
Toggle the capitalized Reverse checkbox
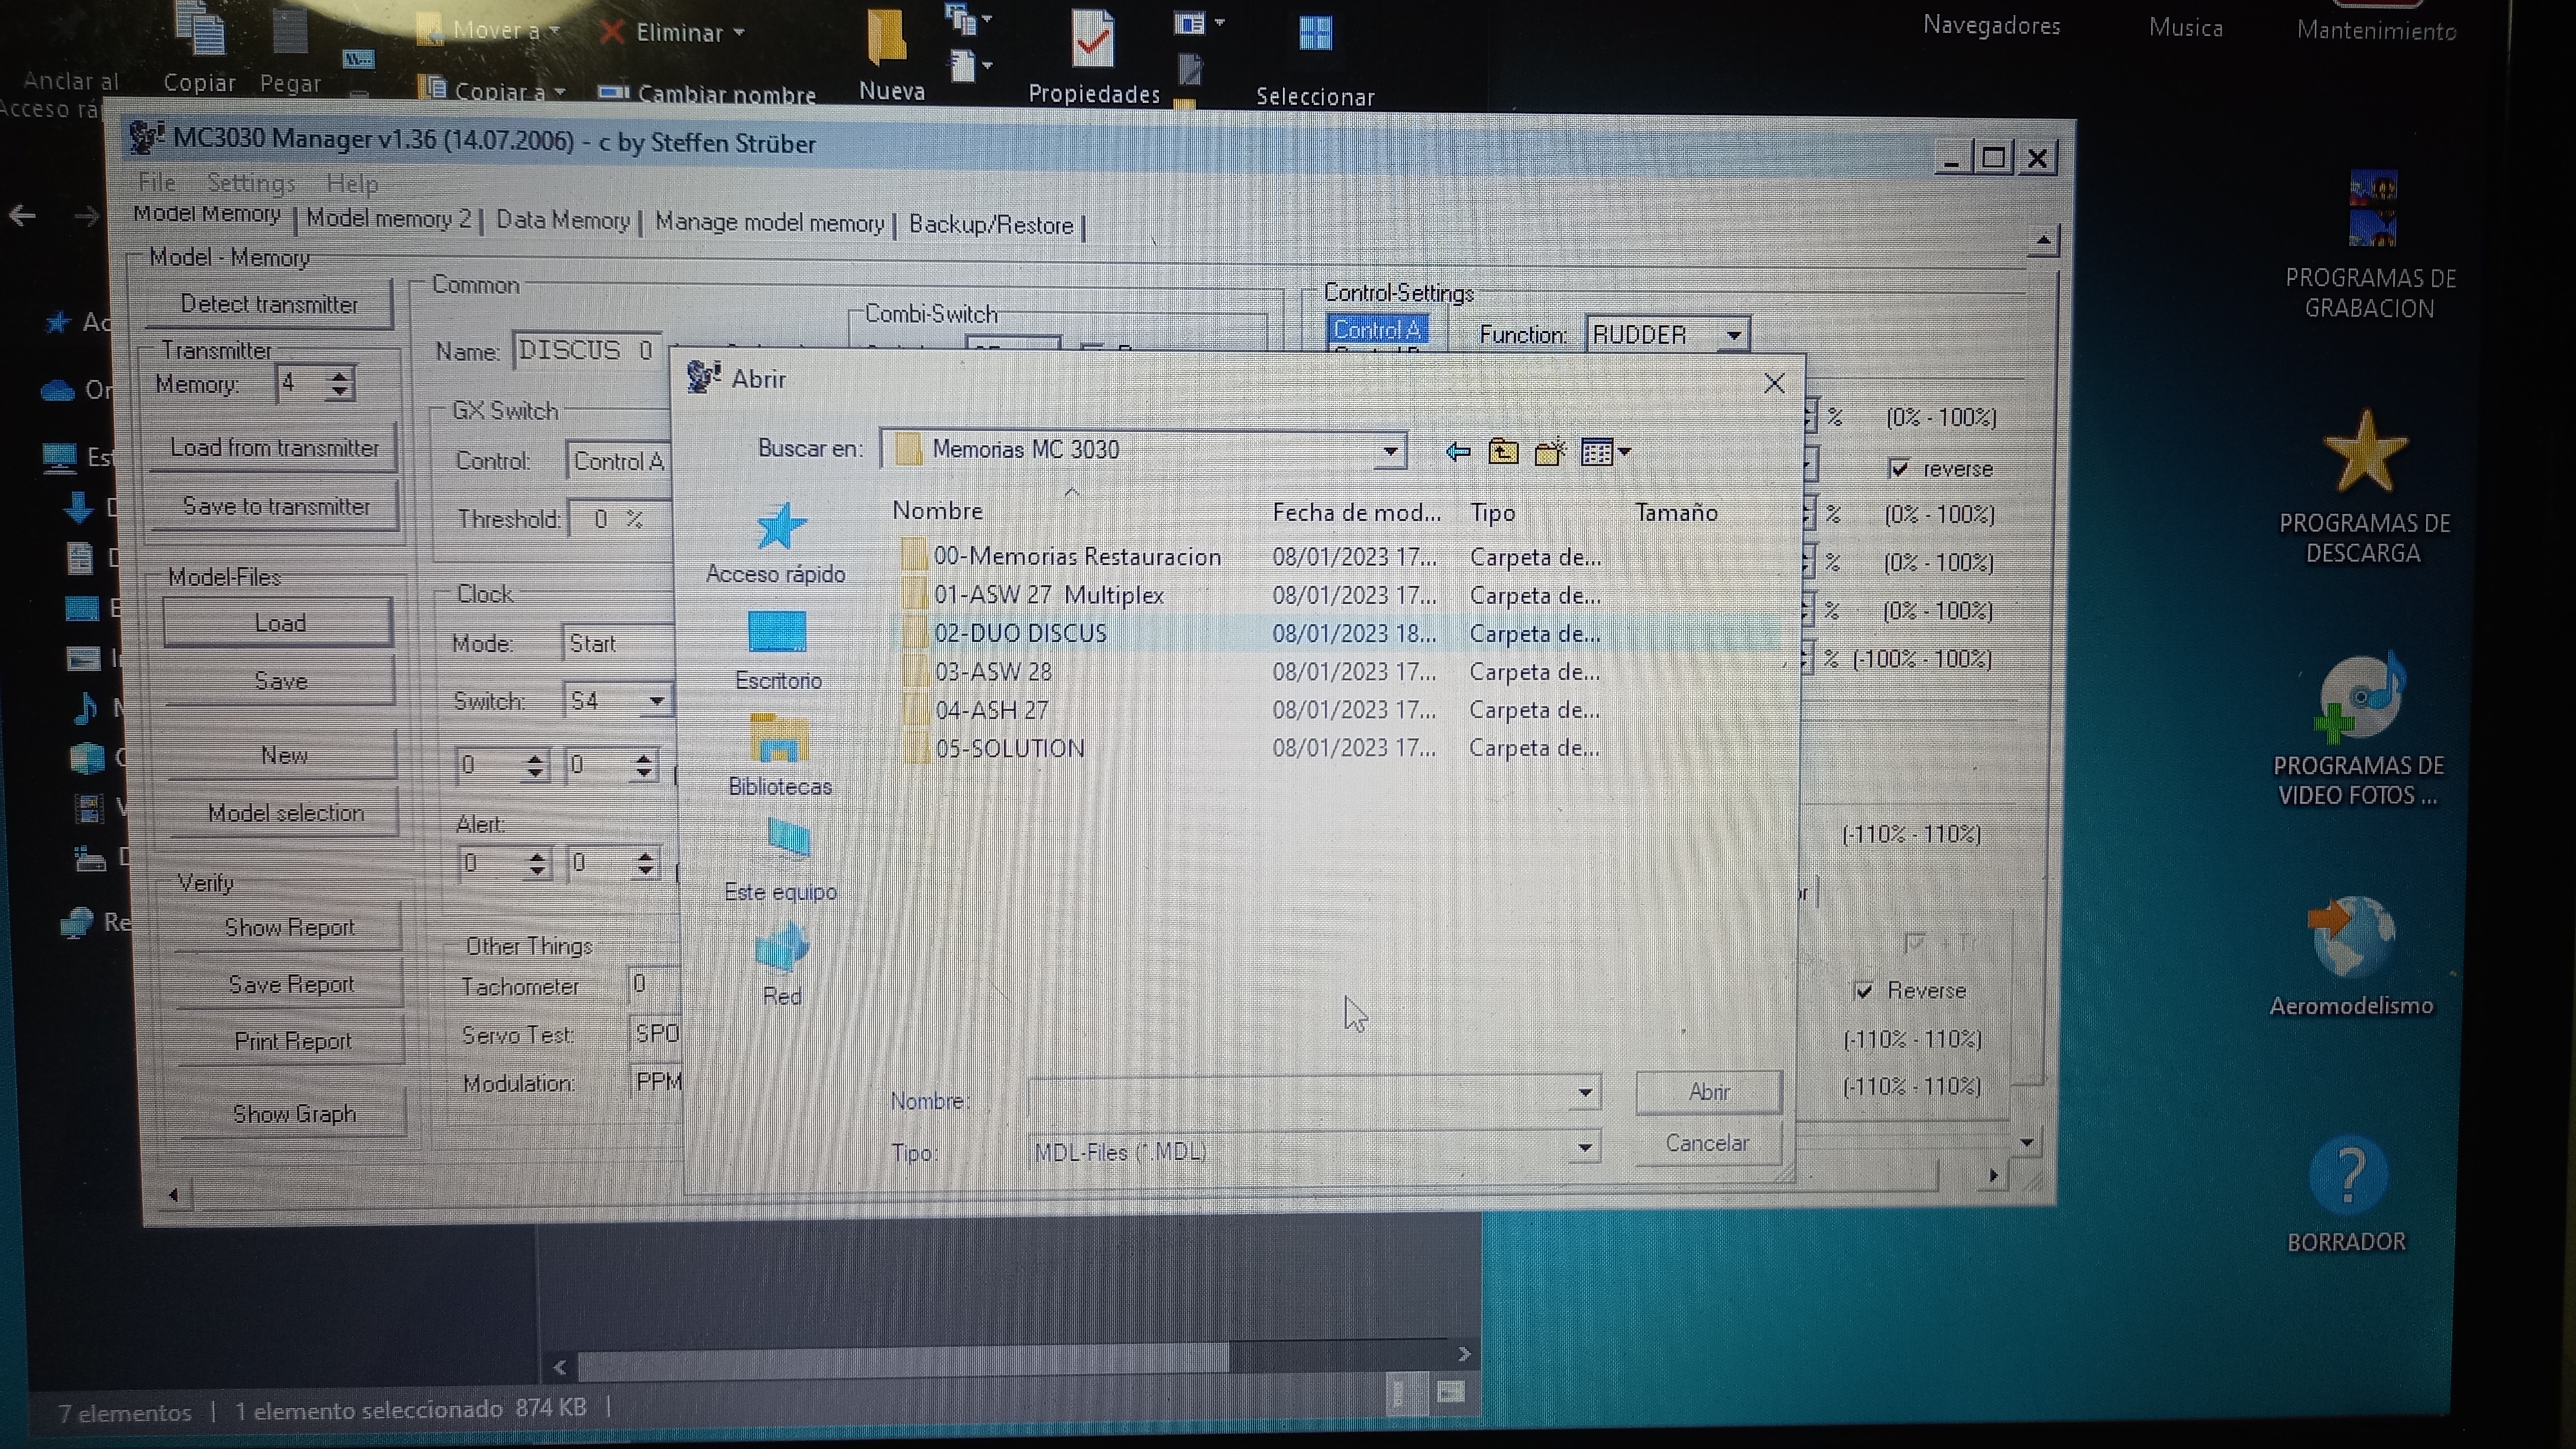point(1863,990)
